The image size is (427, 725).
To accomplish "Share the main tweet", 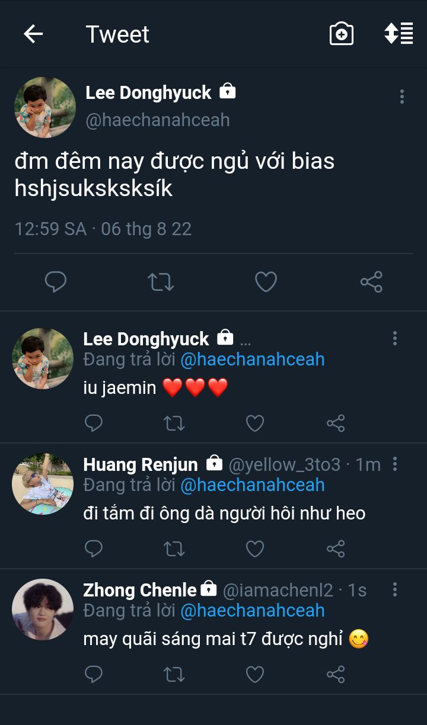I will (x=371, y=282).
